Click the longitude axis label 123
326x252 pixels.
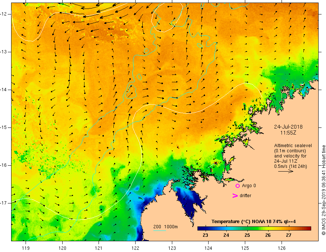pyautogui.click(x=172, y=248)
